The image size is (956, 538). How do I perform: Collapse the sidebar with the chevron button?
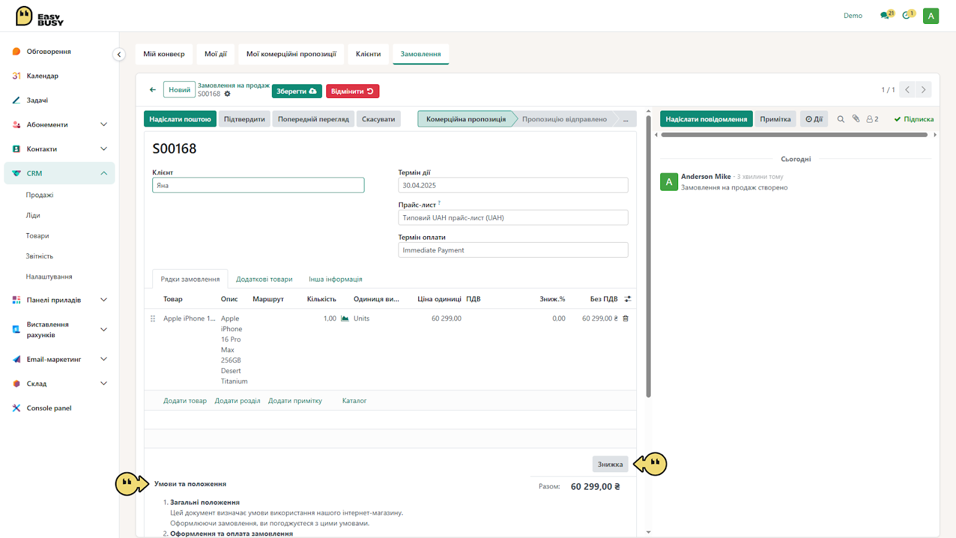(119, 54)
